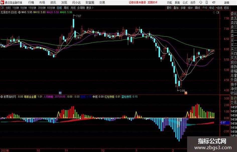Click the 财 marker below the chart
The height and width of the screenshot is (152, 237).
click(x=60, y=93)
